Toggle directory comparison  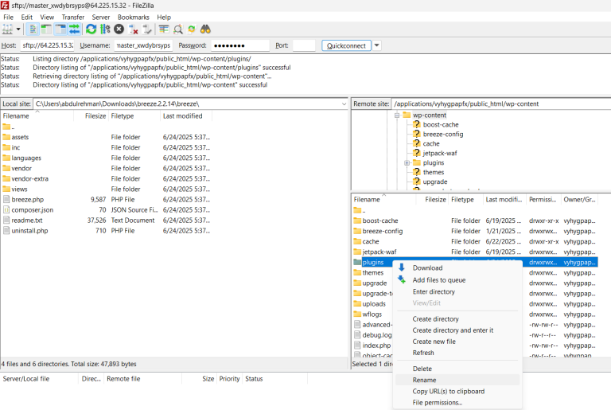tap(177, 29)
